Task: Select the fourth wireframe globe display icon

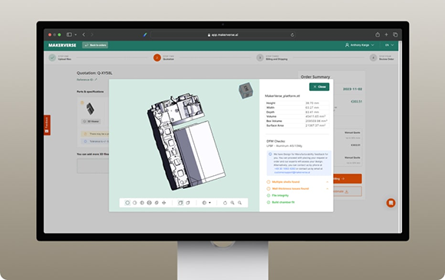Action: (150, 203)
